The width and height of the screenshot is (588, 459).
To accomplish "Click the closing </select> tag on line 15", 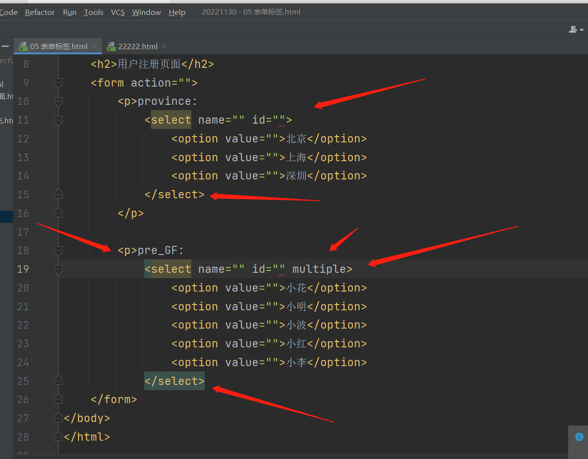I will 175,194.
